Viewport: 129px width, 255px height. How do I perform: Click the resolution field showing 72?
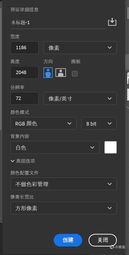tap(24, 98)
